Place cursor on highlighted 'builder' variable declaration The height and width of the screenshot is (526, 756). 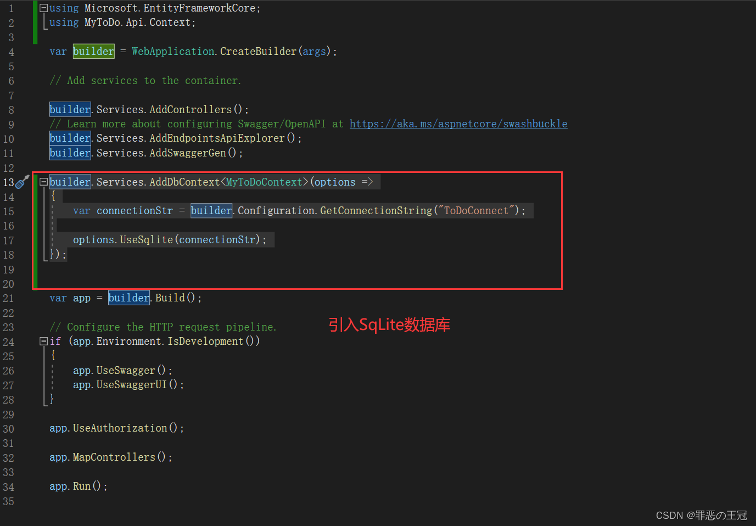point(93,51)
